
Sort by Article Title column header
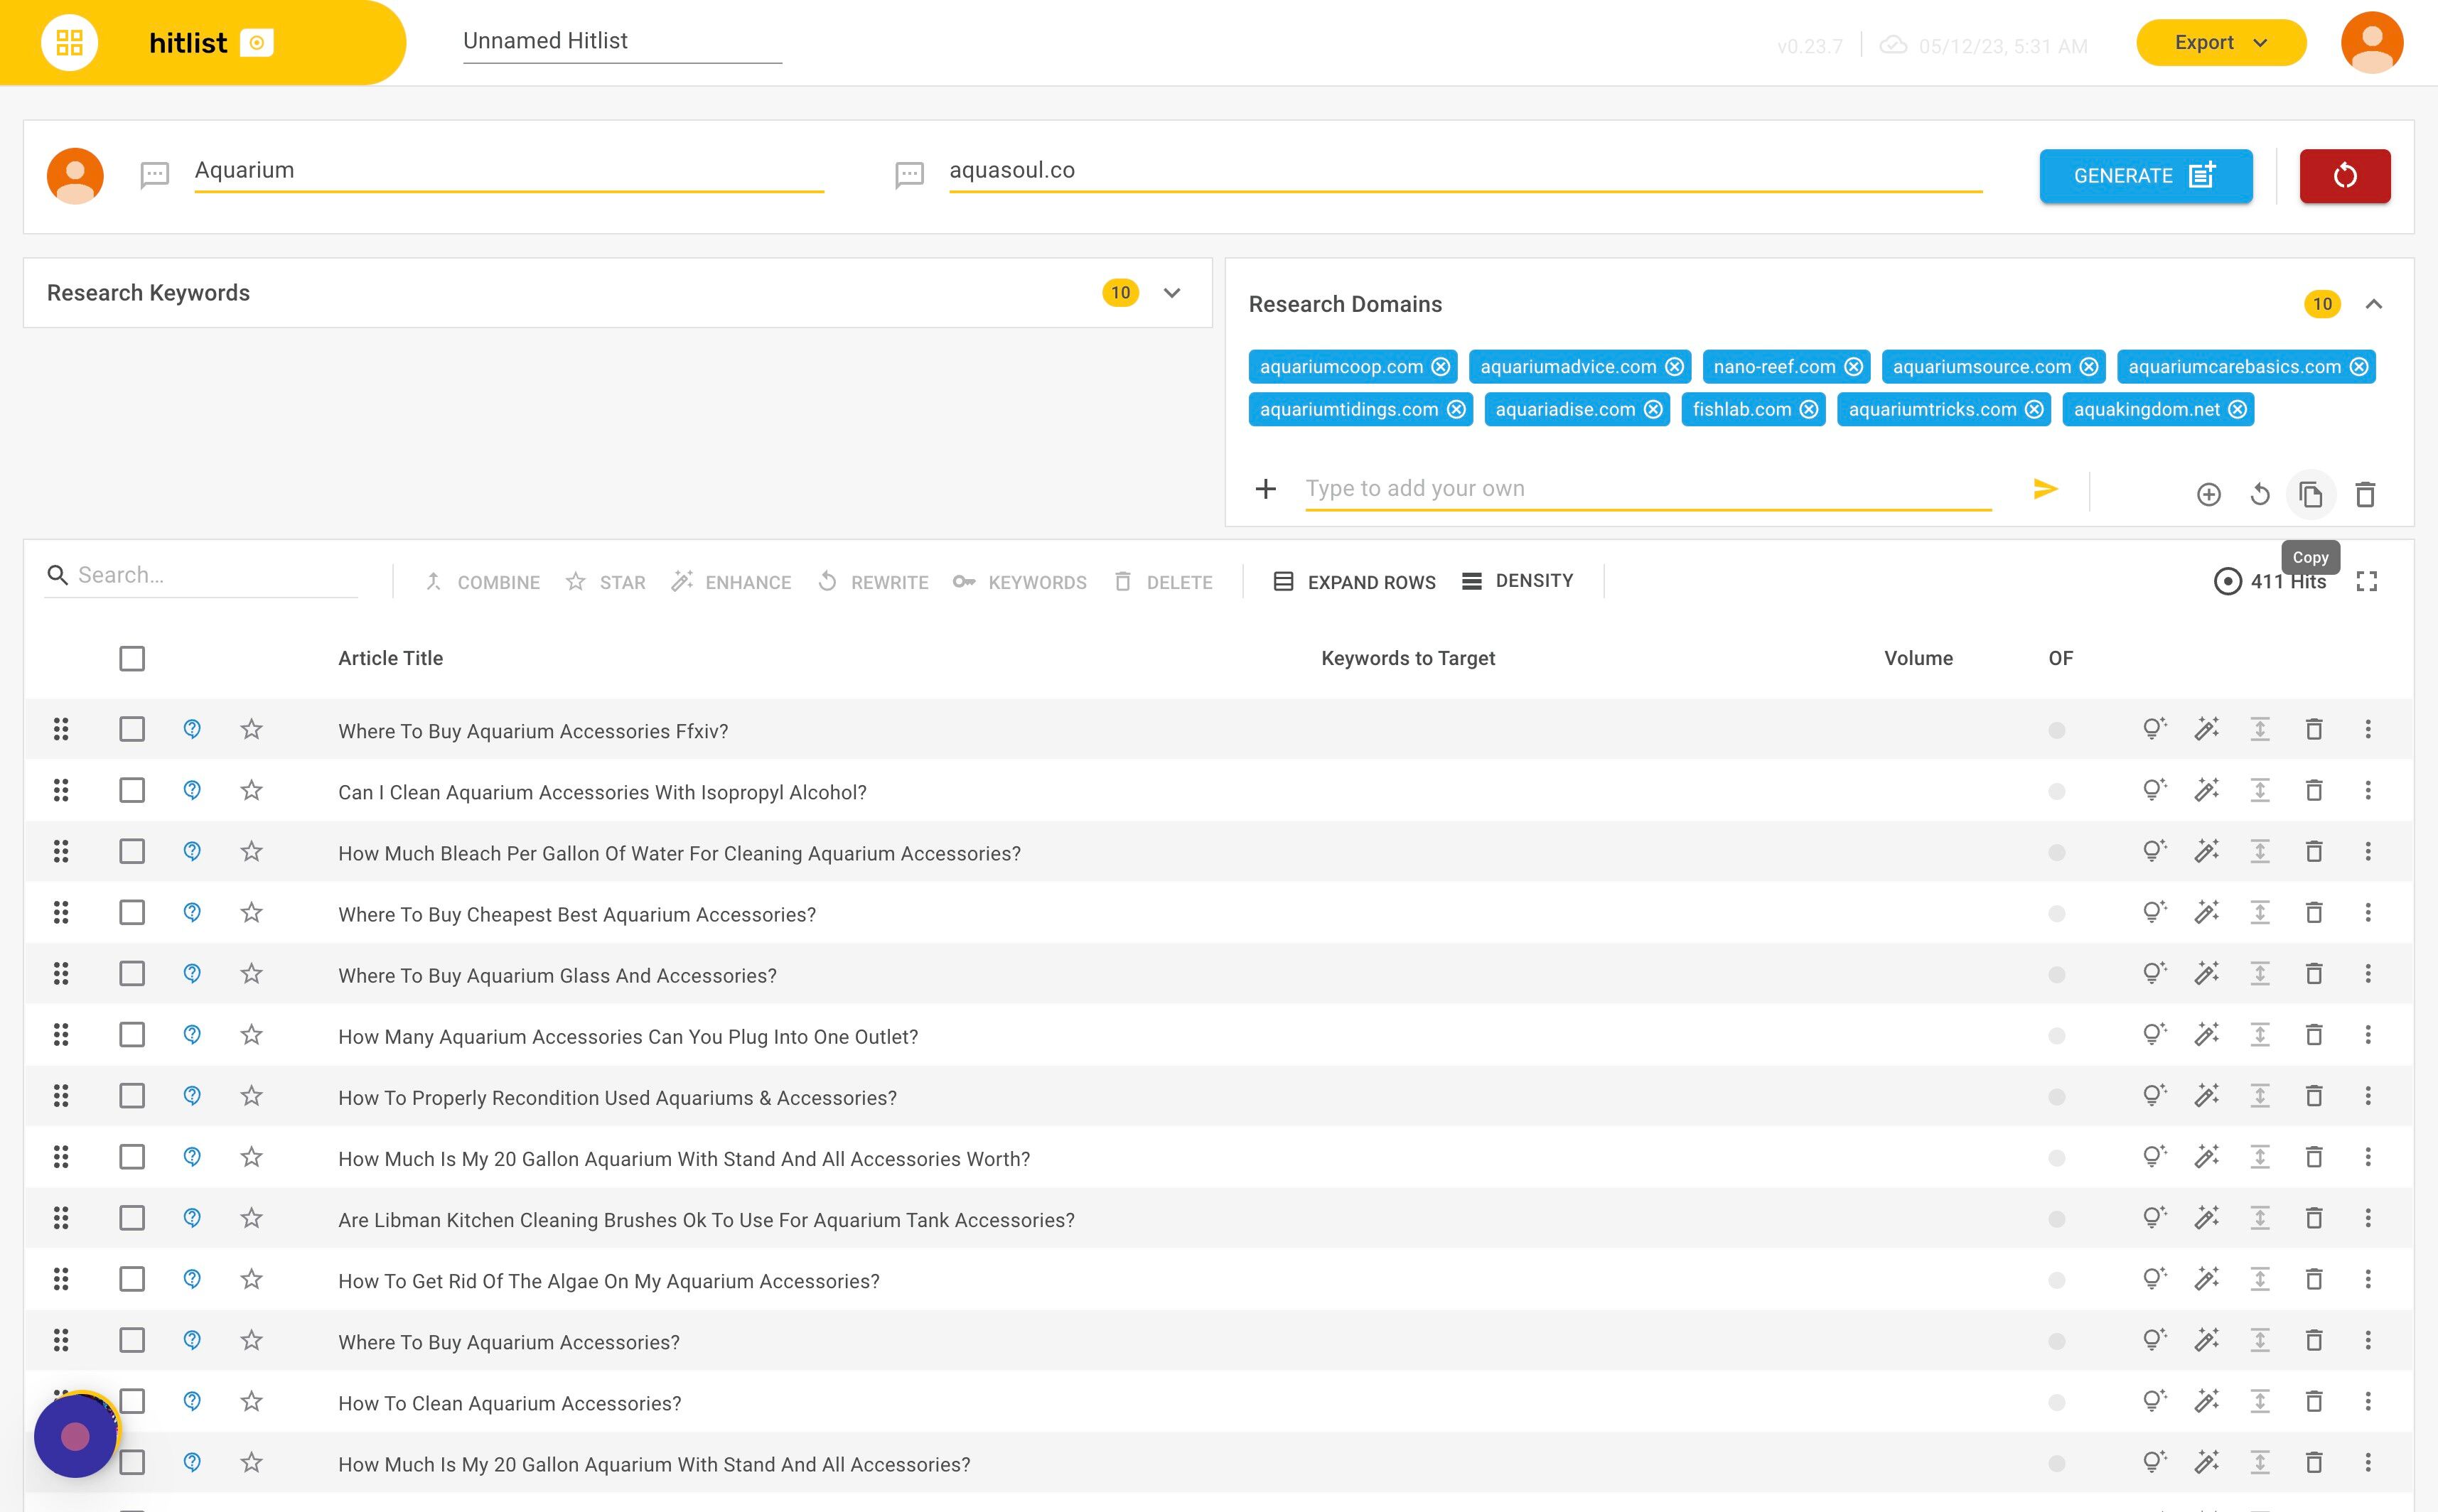point(390,658)
